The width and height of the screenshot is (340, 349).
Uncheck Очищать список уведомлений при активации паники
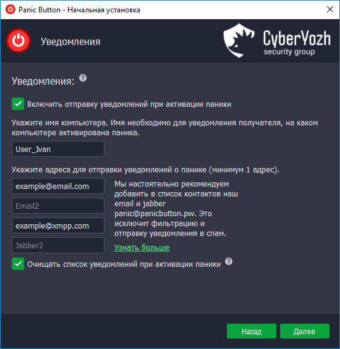[18, 264]
